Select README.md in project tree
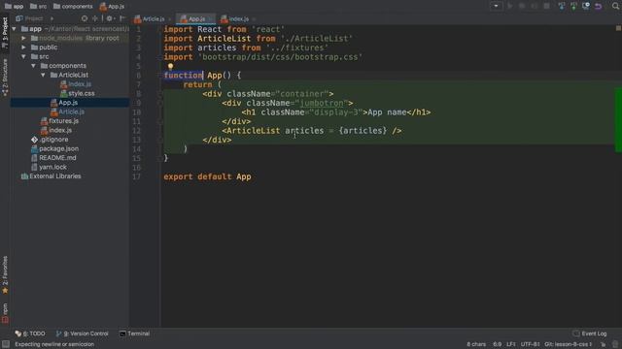 coord(53,157)
